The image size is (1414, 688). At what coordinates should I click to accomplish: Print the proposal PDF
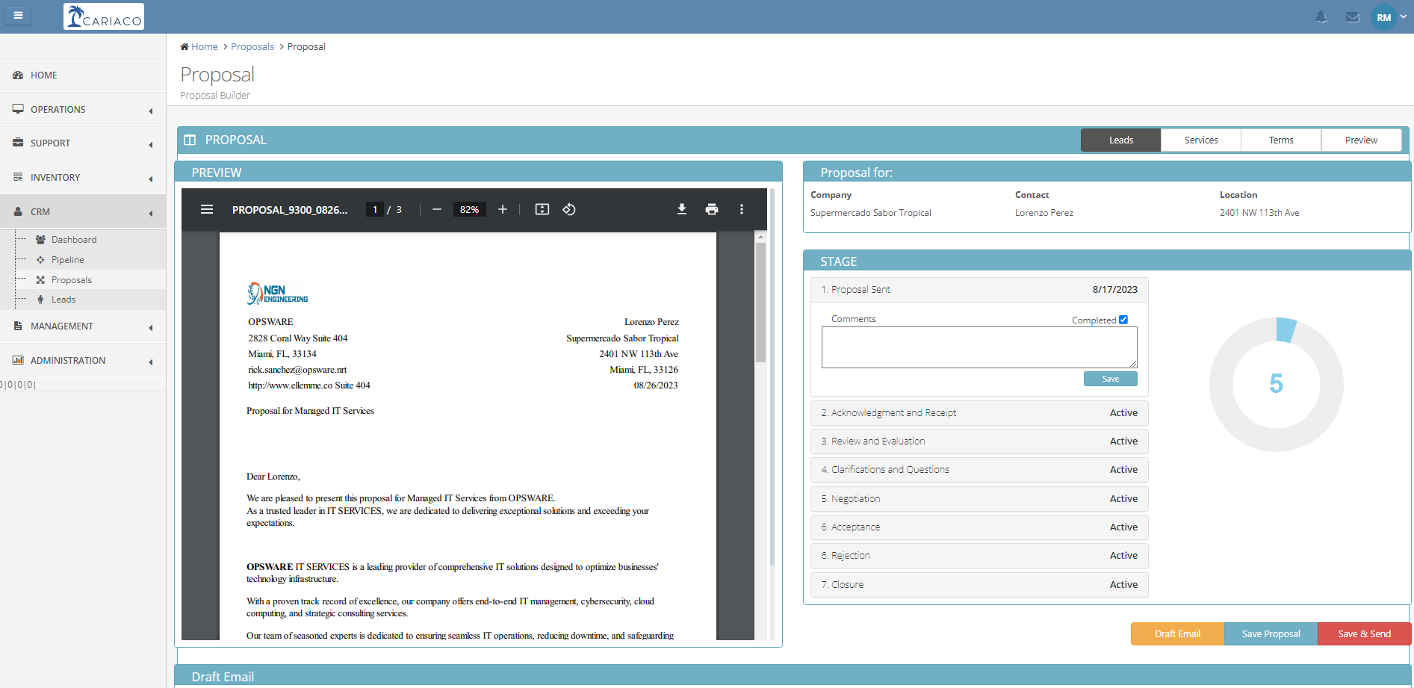711,209
